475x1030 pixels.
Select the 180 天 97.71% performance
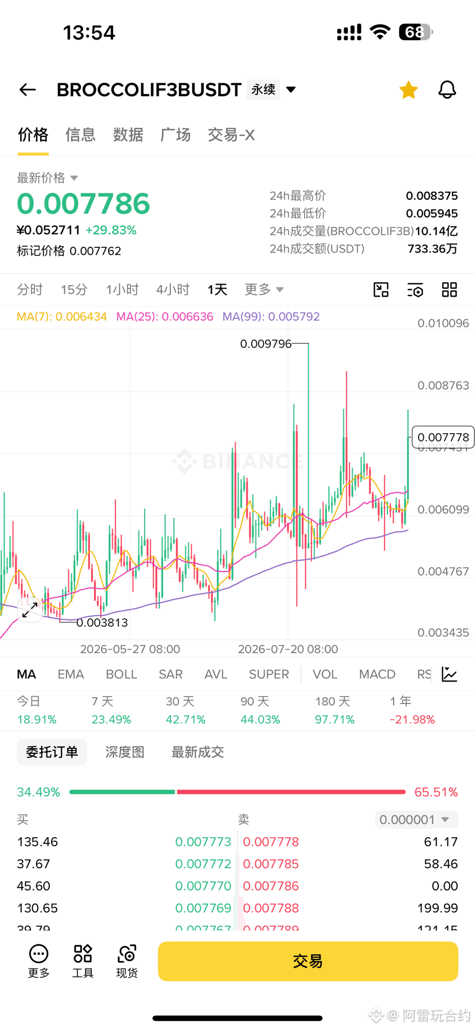(335, 710)
